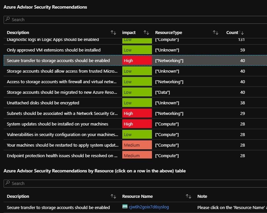Click count 29 in Subnets row

pyautogui.click(x=243, y=113)
